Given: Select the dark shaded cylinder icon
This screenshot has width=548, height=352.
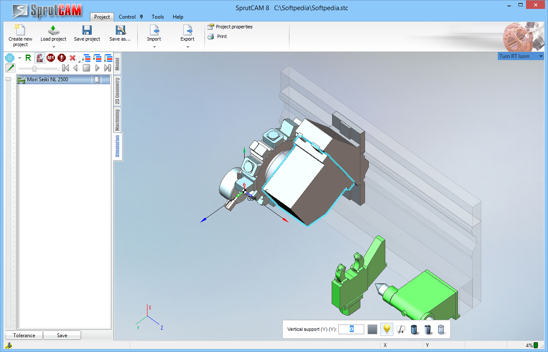Looking at the screenshot, I should click(x=428, y=329).
